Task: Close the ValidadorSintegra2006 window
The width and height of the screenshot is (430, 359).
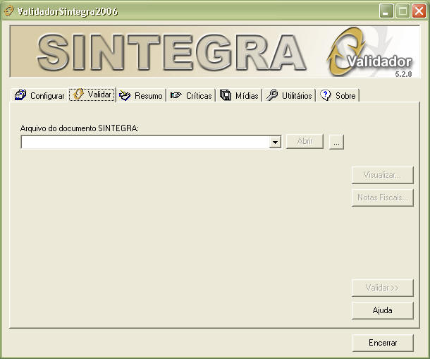Action: [419, 11]
